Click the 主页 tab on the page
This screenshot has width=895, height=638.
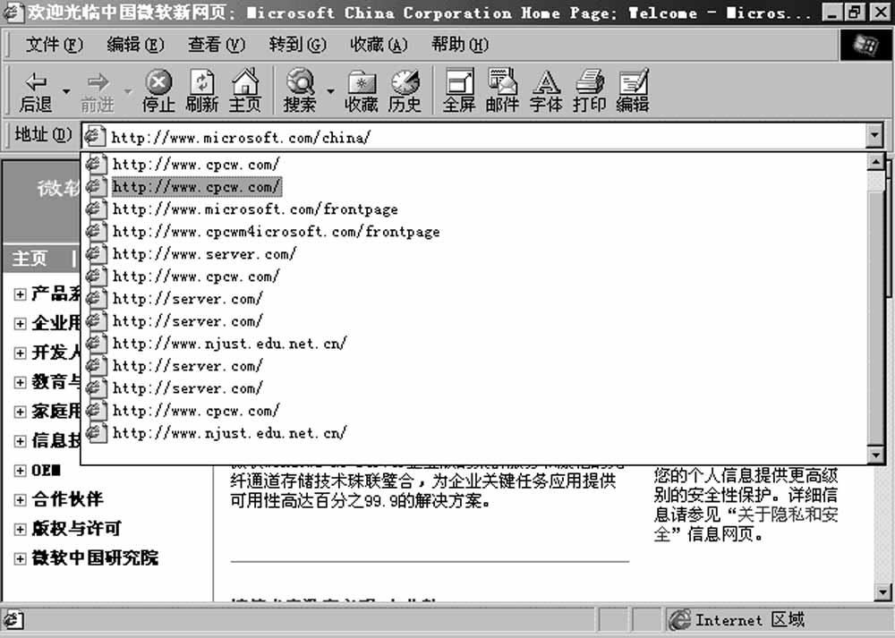[30, 259]
